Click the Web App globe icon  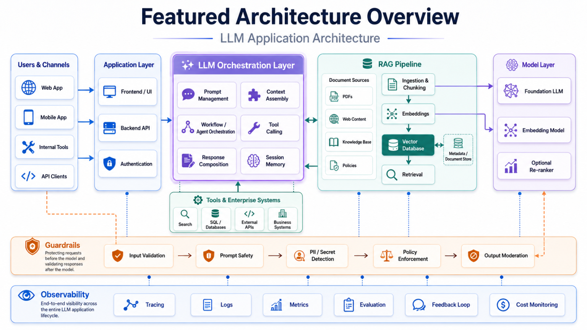tap(29, 87)
